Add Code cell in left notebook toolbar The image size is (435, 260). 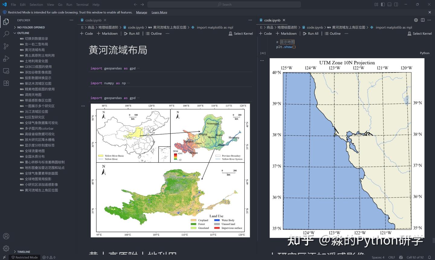click(86, 34)
